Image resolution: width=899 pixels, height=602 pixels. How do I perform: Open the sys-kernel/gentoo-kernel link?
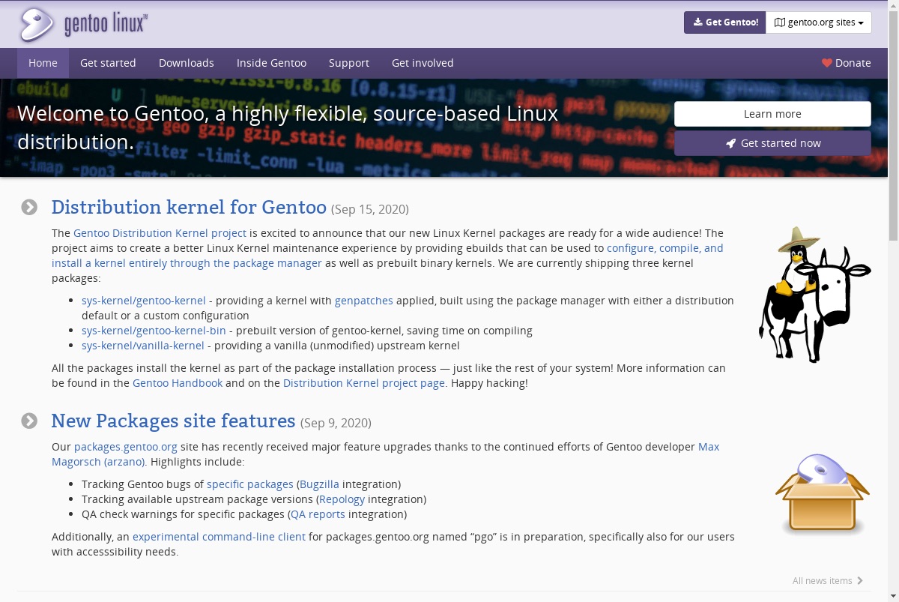(144, 301)
